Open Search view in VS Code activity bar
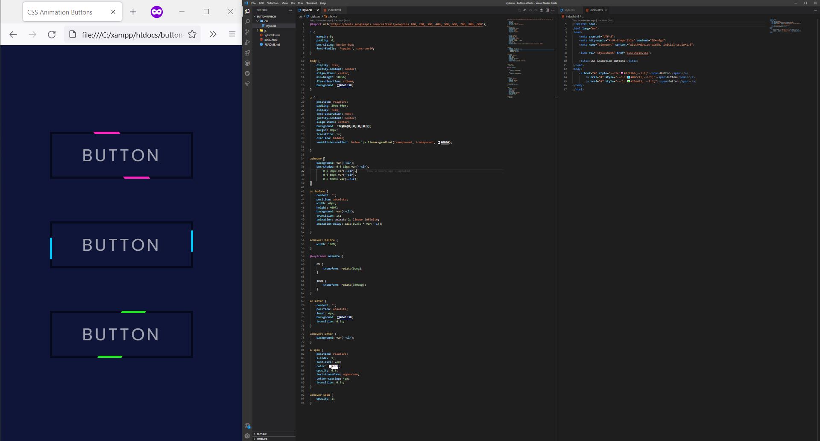The image size is (820, 441). [247, 22]
